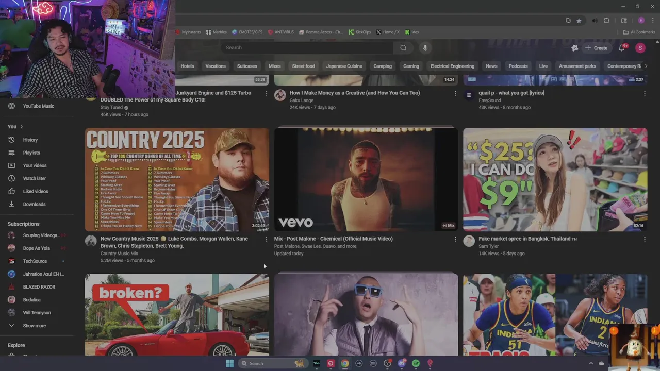Image resolution: width=660 pixels, height=371 pixels.
Task: Open Post Malone Chemical mix thumbnail
Action: (366, 179)
